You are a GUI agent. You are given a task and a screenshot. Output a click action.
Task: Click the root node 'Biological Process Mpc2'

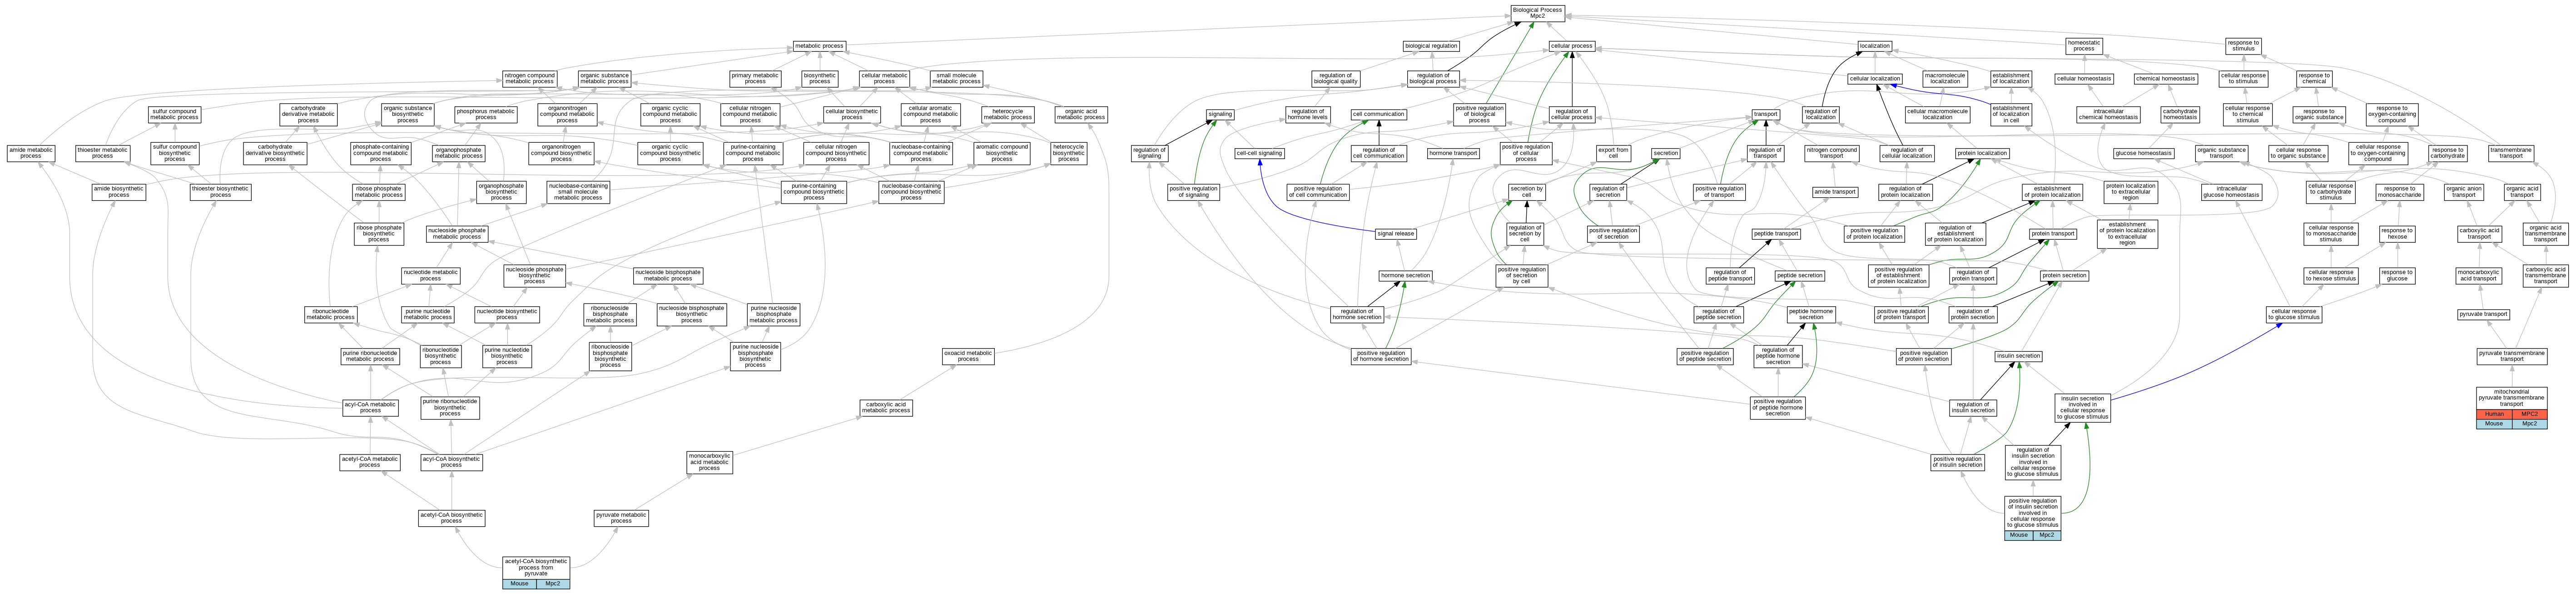pyautogui.click(x=1537, y=13)
